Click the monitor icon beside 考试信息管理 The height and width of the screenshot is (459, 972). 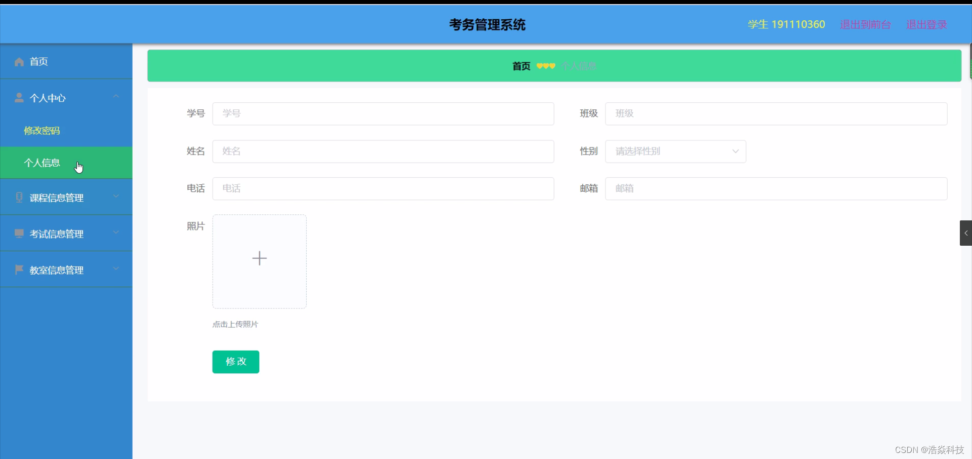[x=19, y=233]
